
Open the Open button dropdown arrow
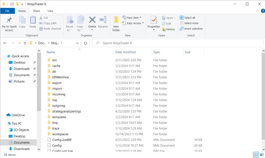point(175,18)
